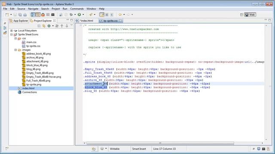
Task: Select tp-sprite.css in Project Explorer tree
Action: coord(33,46)
